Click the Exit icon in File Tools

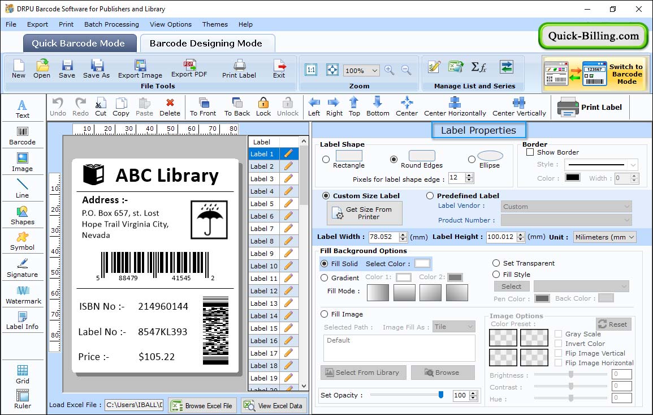pos(279,69)
